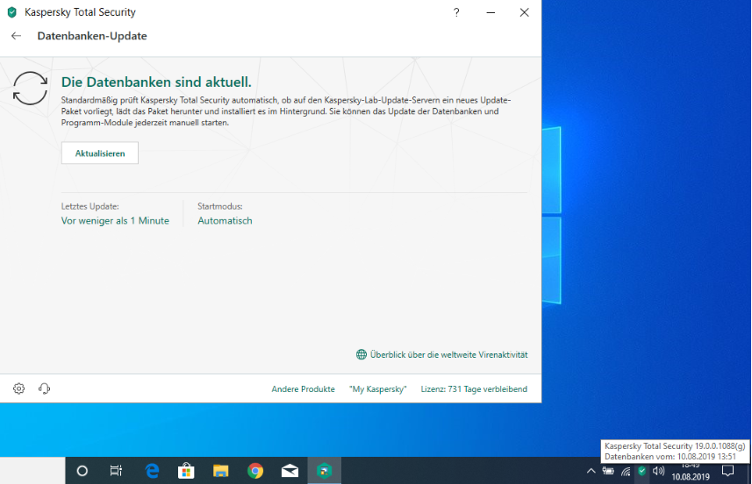Click the 10.08.2019 date on taskbar clock
The width and height of the screenshot is (752, 484).
pyautogui.click(x=690, y=477)
